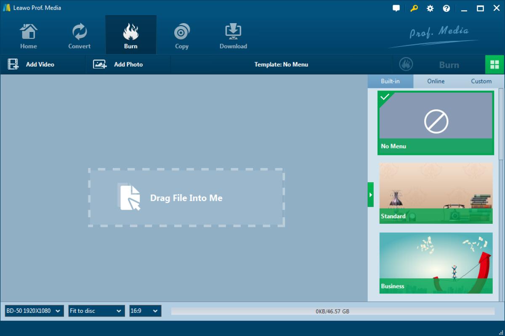Select the No Menu template
Screen dimensions: 505x336
pyautogui.click(x=436, y=122)
